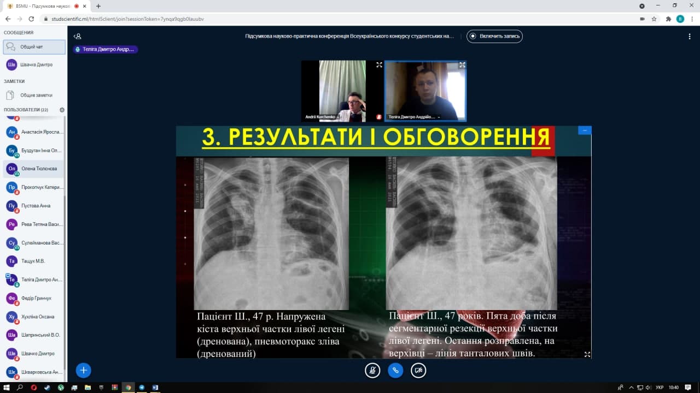Go back in browser
Screen dimensions: 700x393
pyautogui.click(x=8, y=19)
